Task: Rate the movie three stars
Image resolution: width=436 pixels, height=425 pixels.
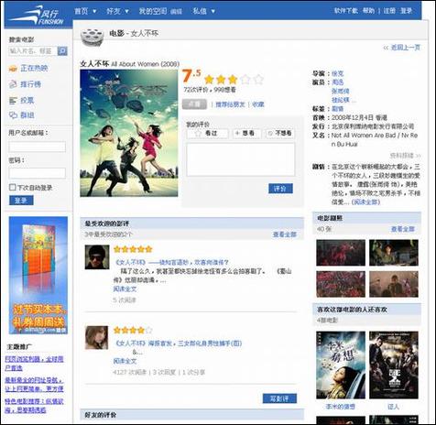Action: (x=233, y=80)
